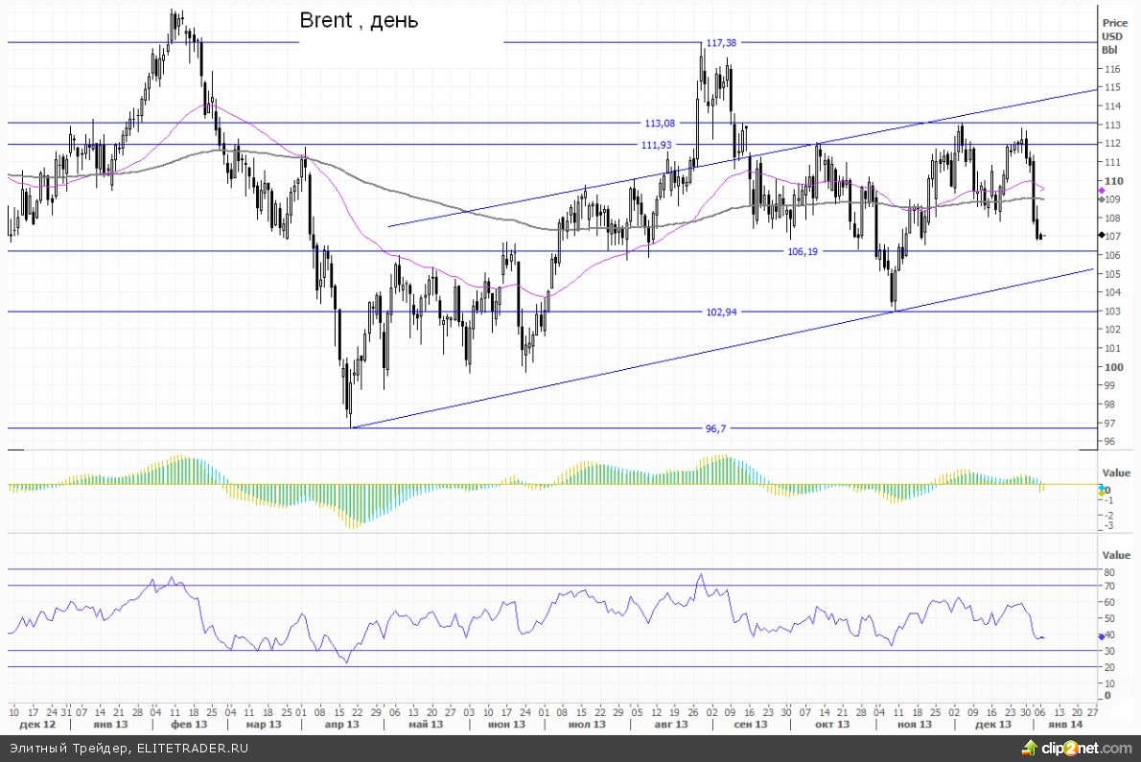
Task: Click the 106,19 support level label
Action: point(803,251)
